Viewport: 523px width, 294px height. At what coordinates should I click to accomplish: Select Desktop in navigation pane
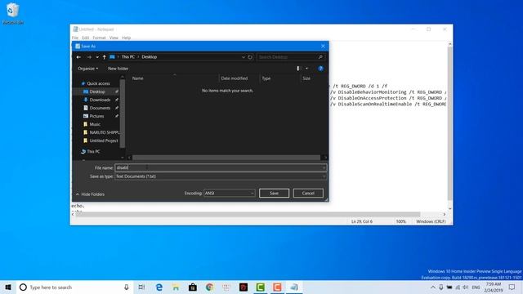(97, 91)
